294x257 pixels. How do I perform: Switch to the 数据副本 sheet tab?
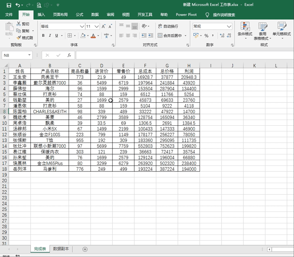click(61, 249)
